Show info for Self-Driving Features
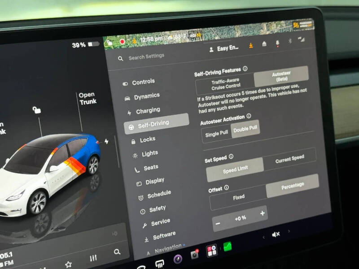This screenshot has height=269, width=359. [x=245, y=69]
